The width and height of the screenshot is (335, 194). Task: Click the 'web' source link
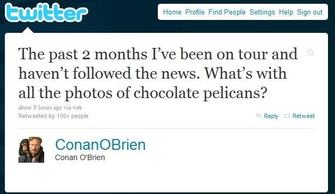pyautogui.click(x=77, y=107)
